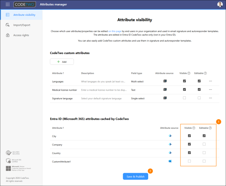This screenshot has width=226, height=186.
Task: Click Signature language attribute source icon
Action: (165, 98)
